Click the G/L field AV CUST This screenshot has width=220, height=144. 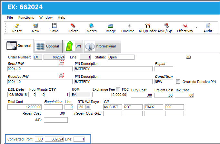coord(113,107)
